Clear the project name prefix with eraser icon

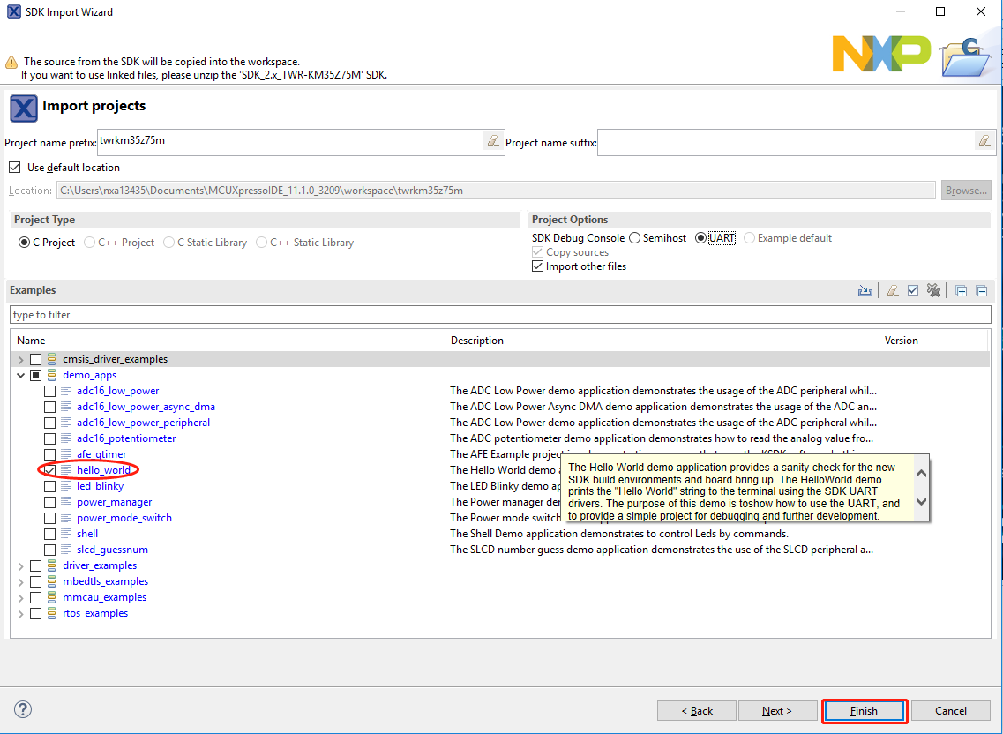pos(494,141)
